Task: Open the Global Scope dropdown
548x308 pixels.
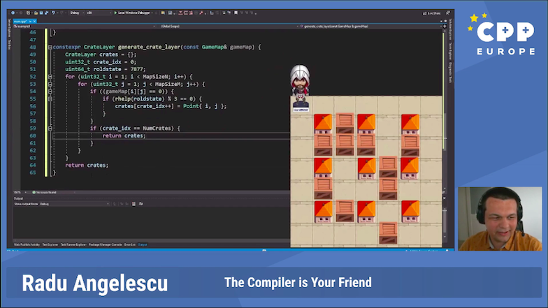Action: [228, 27]
